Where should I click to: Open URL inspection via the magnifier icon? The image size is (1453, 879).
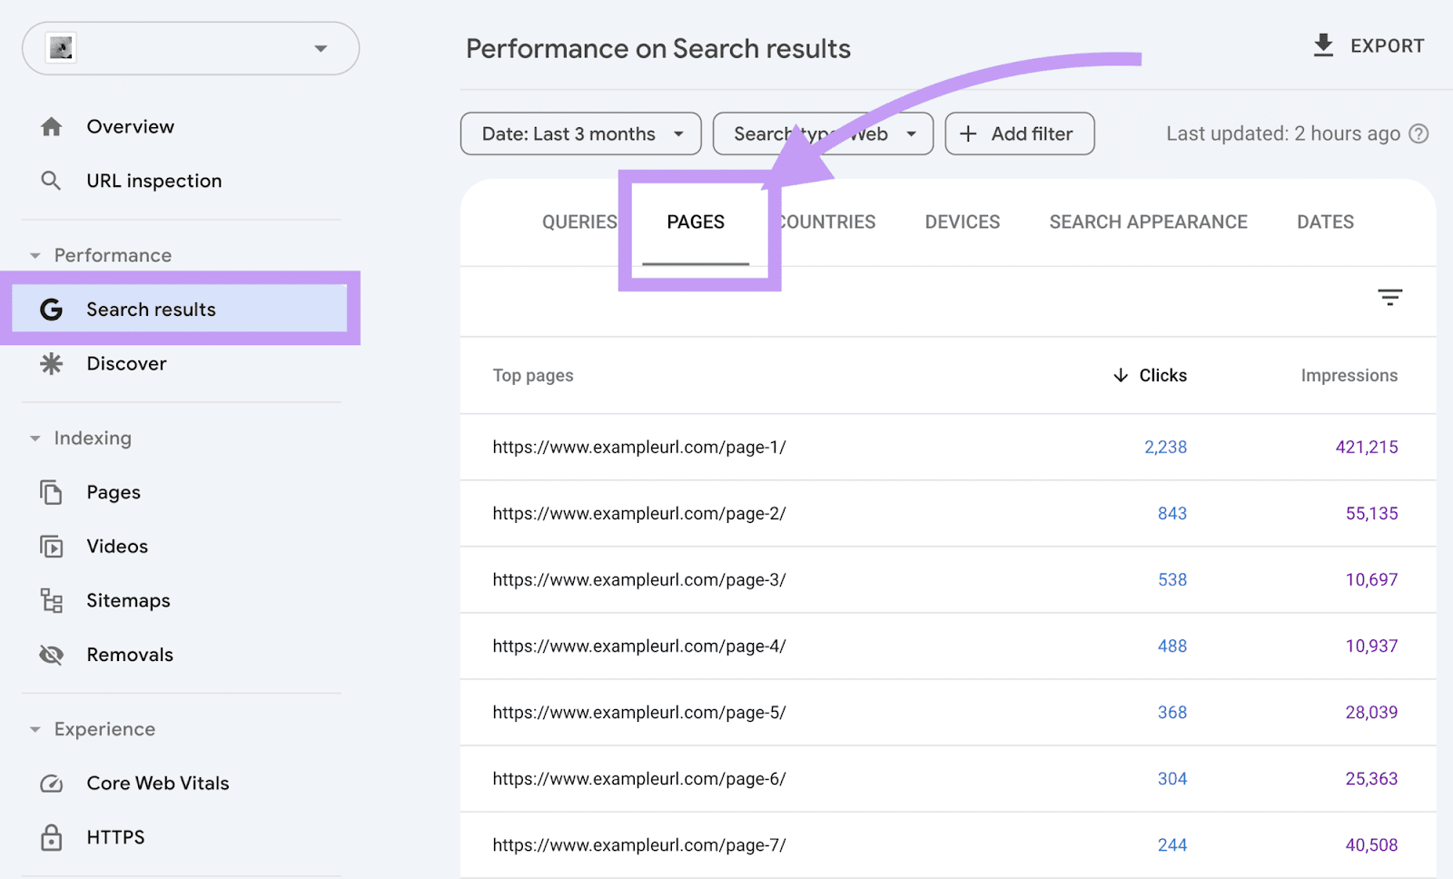pos(52,180)
